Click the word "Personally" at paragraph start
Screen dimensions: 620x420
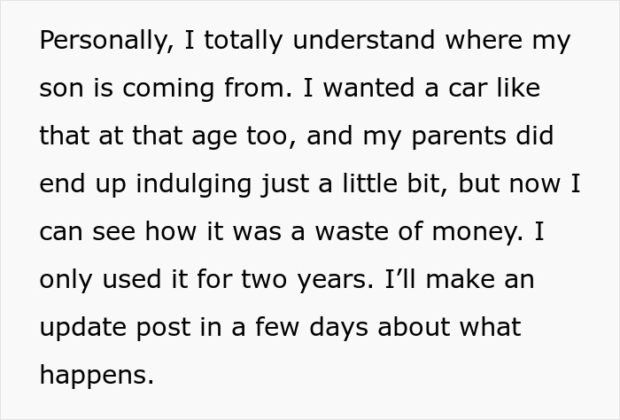click(103, 41)
